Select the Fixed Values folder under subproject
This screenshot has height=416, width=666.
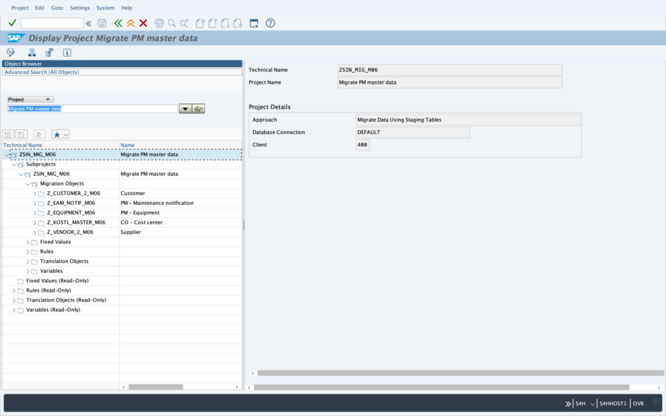point(55,242)
